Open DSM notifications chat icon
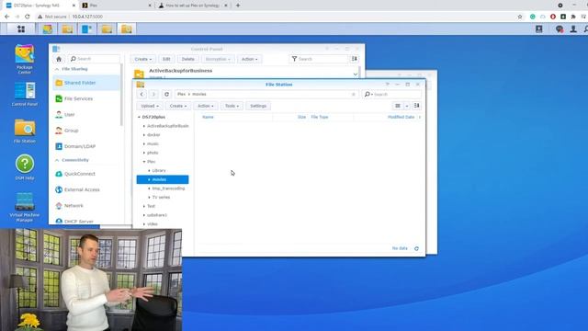This screenshot has width=588, height=331. [560, 29]
